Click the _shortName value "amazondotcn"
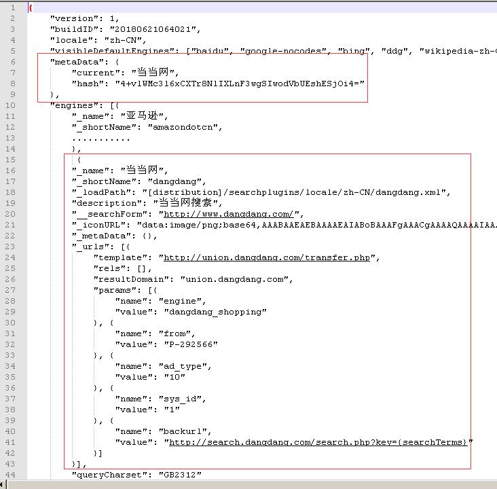The height and width of the screenshot is (489, 497). coord(183,127)
